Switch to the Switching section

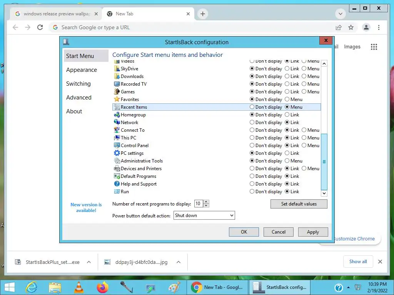78,83
